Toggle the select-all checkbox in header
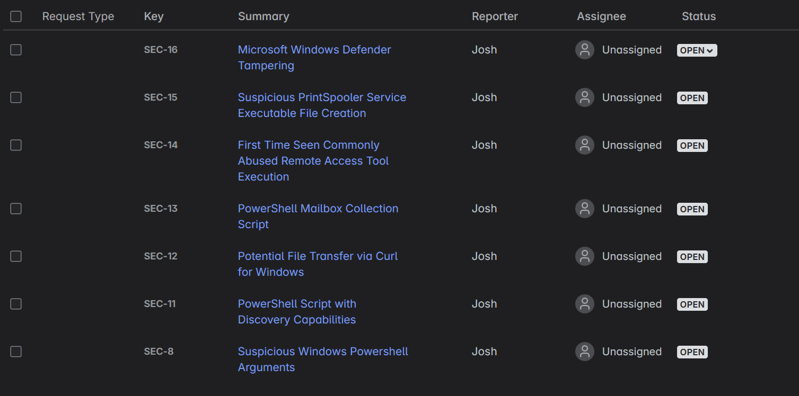 16,16
